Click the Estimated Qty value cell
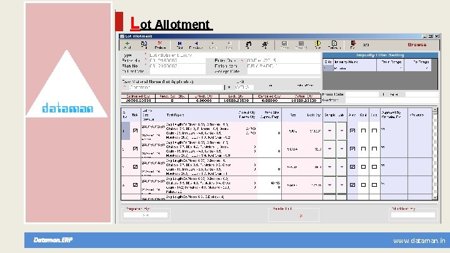Viewport: 450px width, 253px height. (138, 101)
